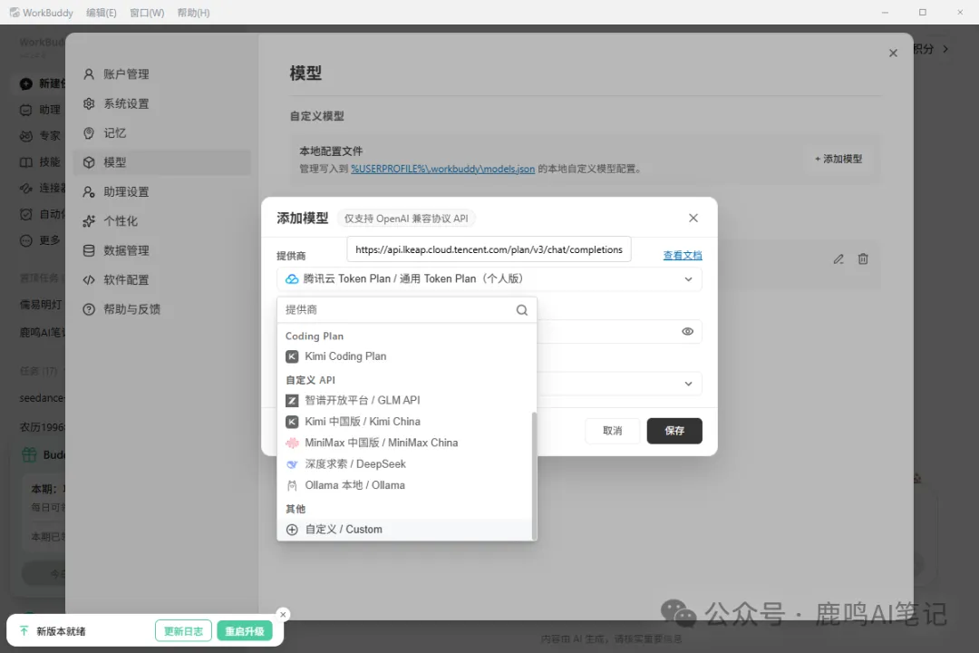Delete the model entry with trash icon
Screen dimensions: 979x653
pyautogui.click(x=863, y=258)
